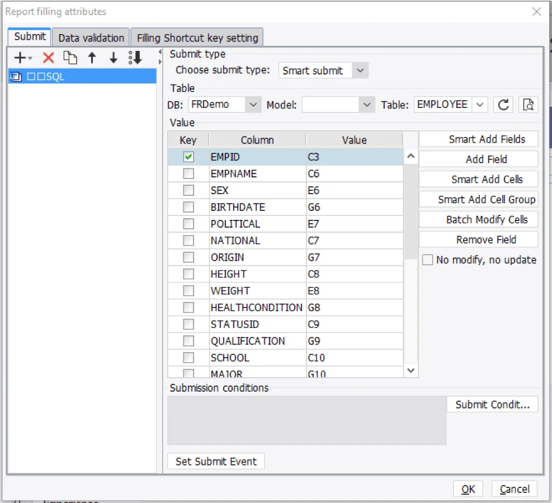Click the add submit item plus icon
Screen dimensions: 552x503
(20, 58)
